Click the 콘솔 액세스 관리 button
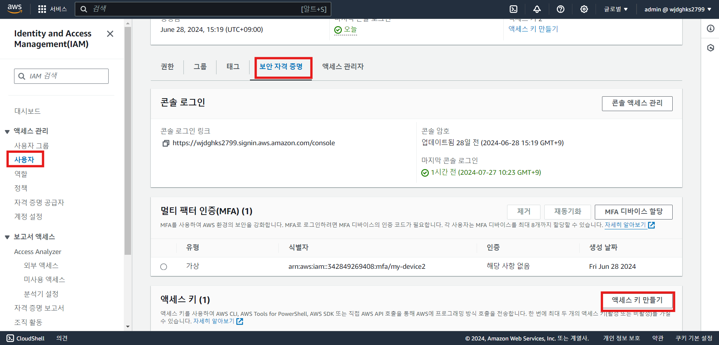Image resolution: width=719 pixels, height=345 pixels. click(x=637, y=103)
